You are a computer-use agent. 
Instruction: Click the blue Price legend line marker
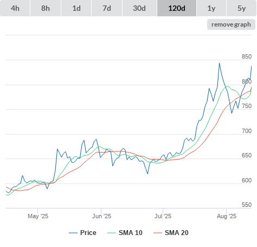73,233
